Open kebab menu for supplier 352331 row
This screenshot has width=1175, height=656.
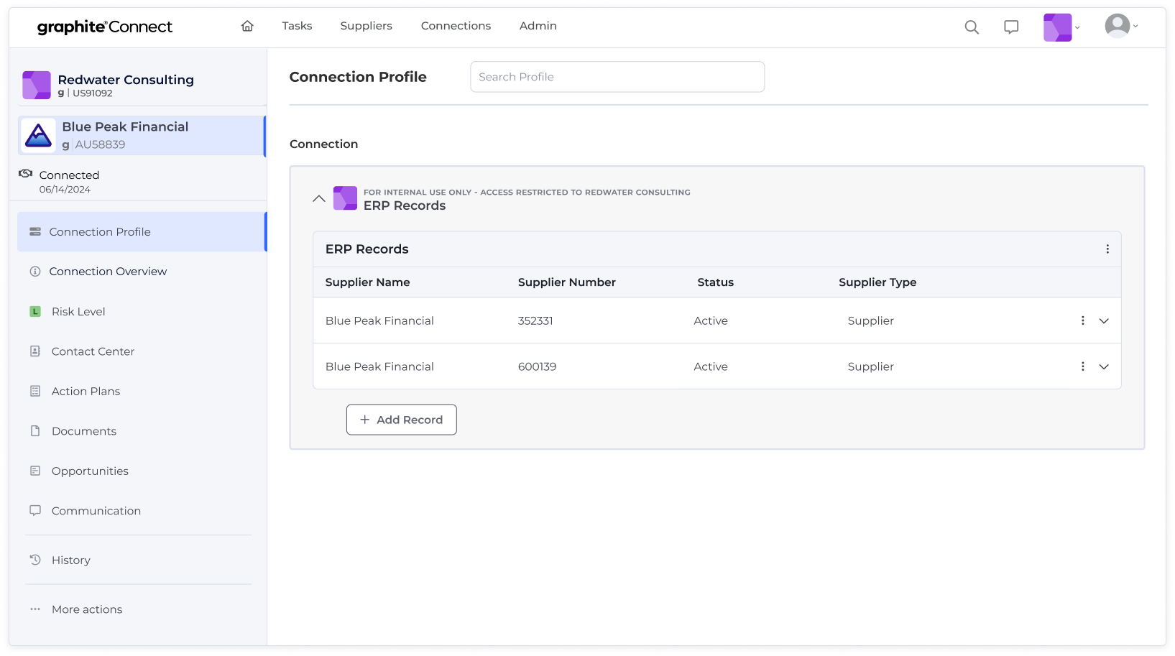(x=1083, y=321)
